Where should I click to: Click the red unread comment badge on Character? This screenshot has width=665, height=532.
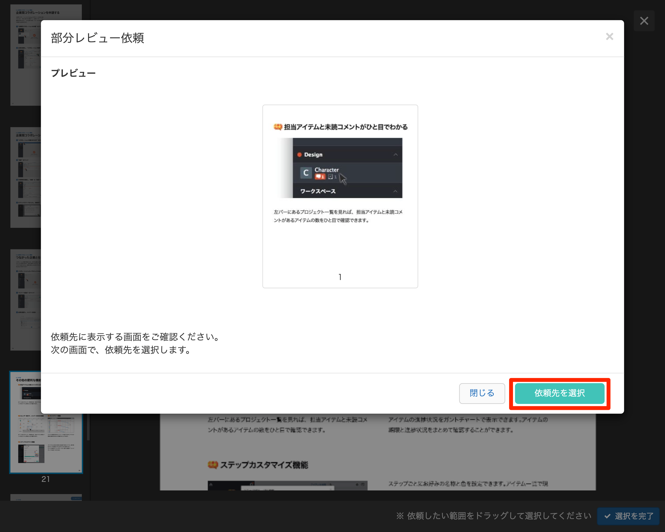[320, 177]
